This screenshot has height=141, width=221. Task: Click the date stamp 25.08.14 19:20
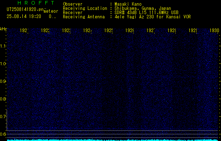(24, 17)
